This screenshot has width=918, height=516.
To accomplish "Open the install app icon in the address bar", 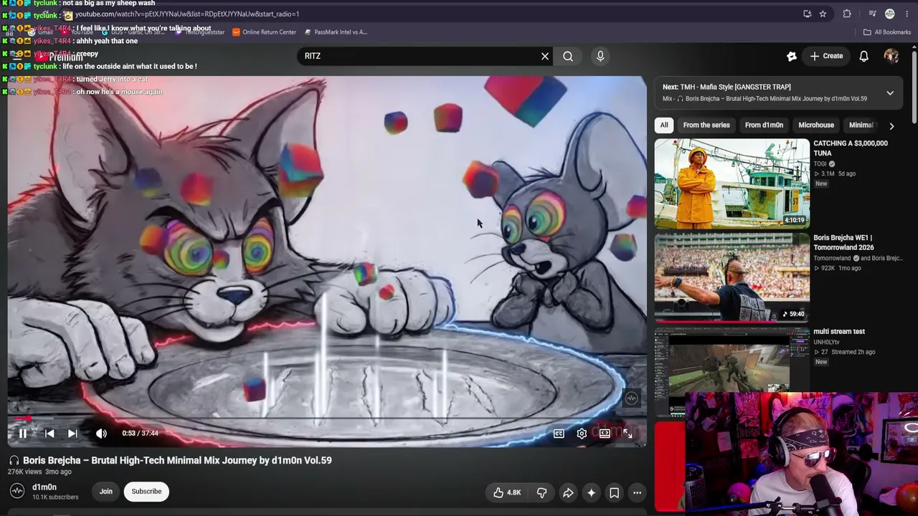I will pos(807,14).
